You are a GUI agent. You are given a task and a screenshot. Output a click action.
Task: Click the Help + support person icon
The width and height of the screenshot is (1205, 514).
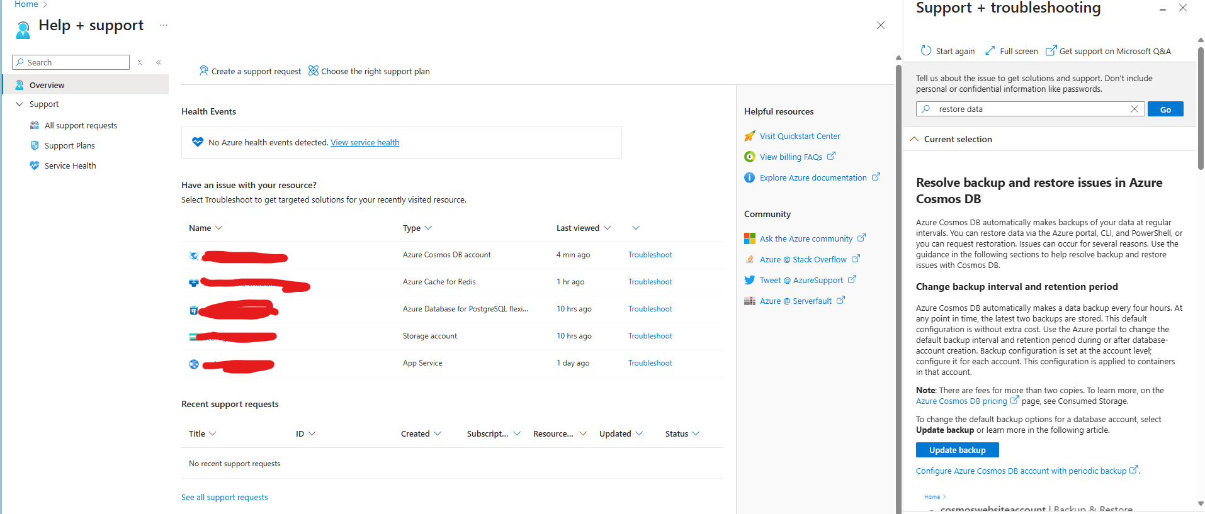tap(23, 29)
